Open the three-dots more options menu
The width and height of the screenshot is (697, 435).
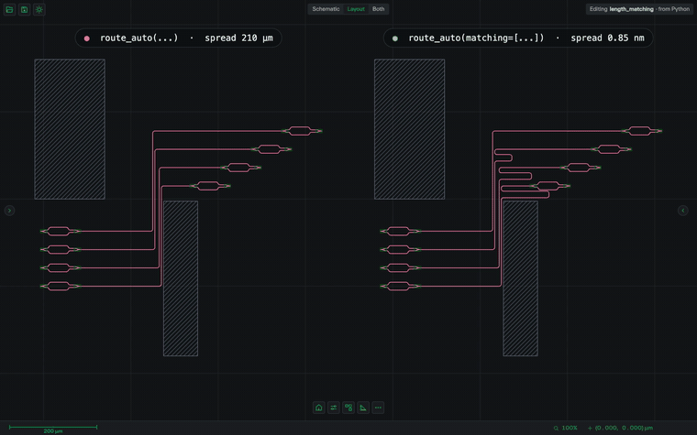pos(378,408)
